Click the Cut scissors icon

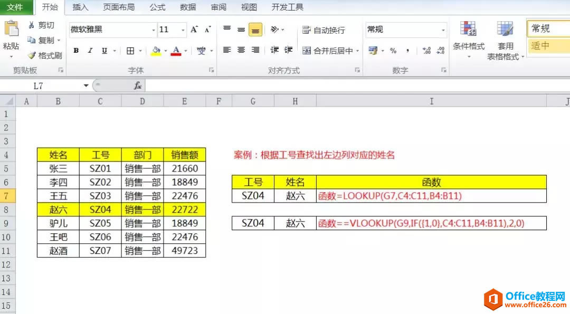point(32,25)
